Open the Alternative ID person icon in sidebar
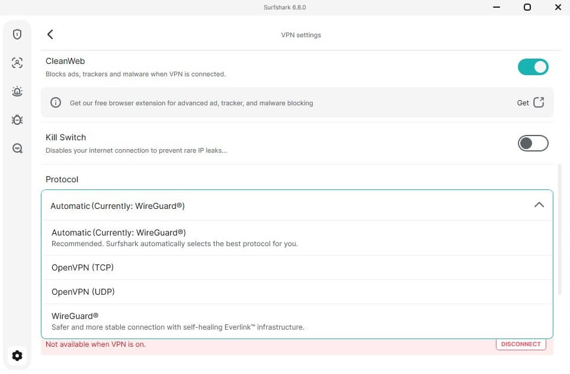Image resolution: width=570 pixels, height=374 pixels. pyautogui.click(x=17, y=63)
